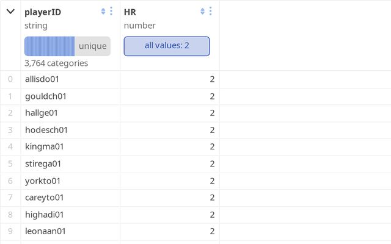Click the 'all values: 2' summary badge

click(167, 46)
